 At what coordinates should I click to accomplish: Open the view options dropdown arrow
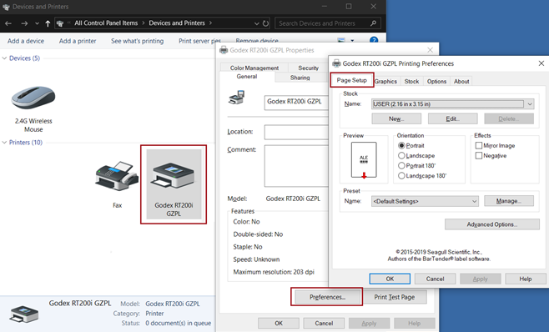[x=352, y=40]
